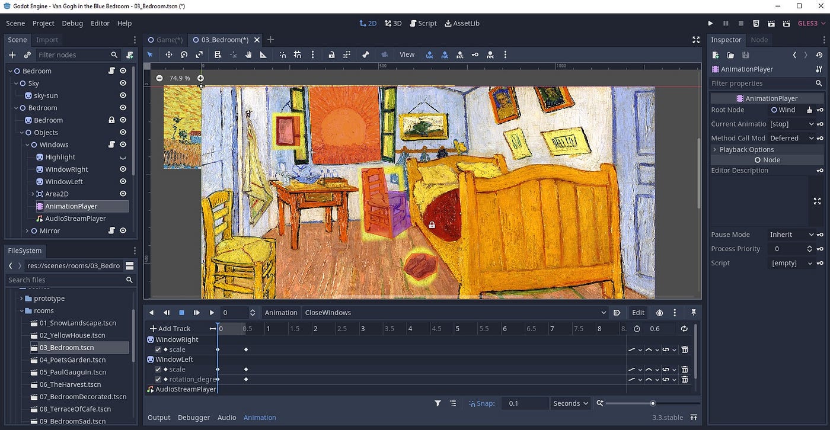
Task: Click the instance child scene link icon
Action: click(27, 54)
